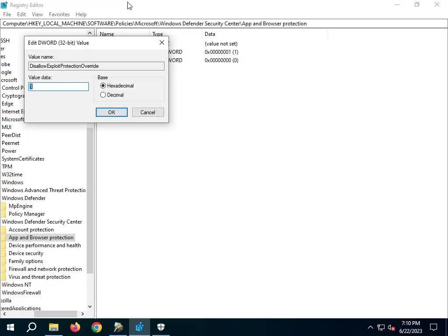Viewport: 448px width, 336px height.
Task: Open the muted volume tray icon
Action: click(392, 327)
